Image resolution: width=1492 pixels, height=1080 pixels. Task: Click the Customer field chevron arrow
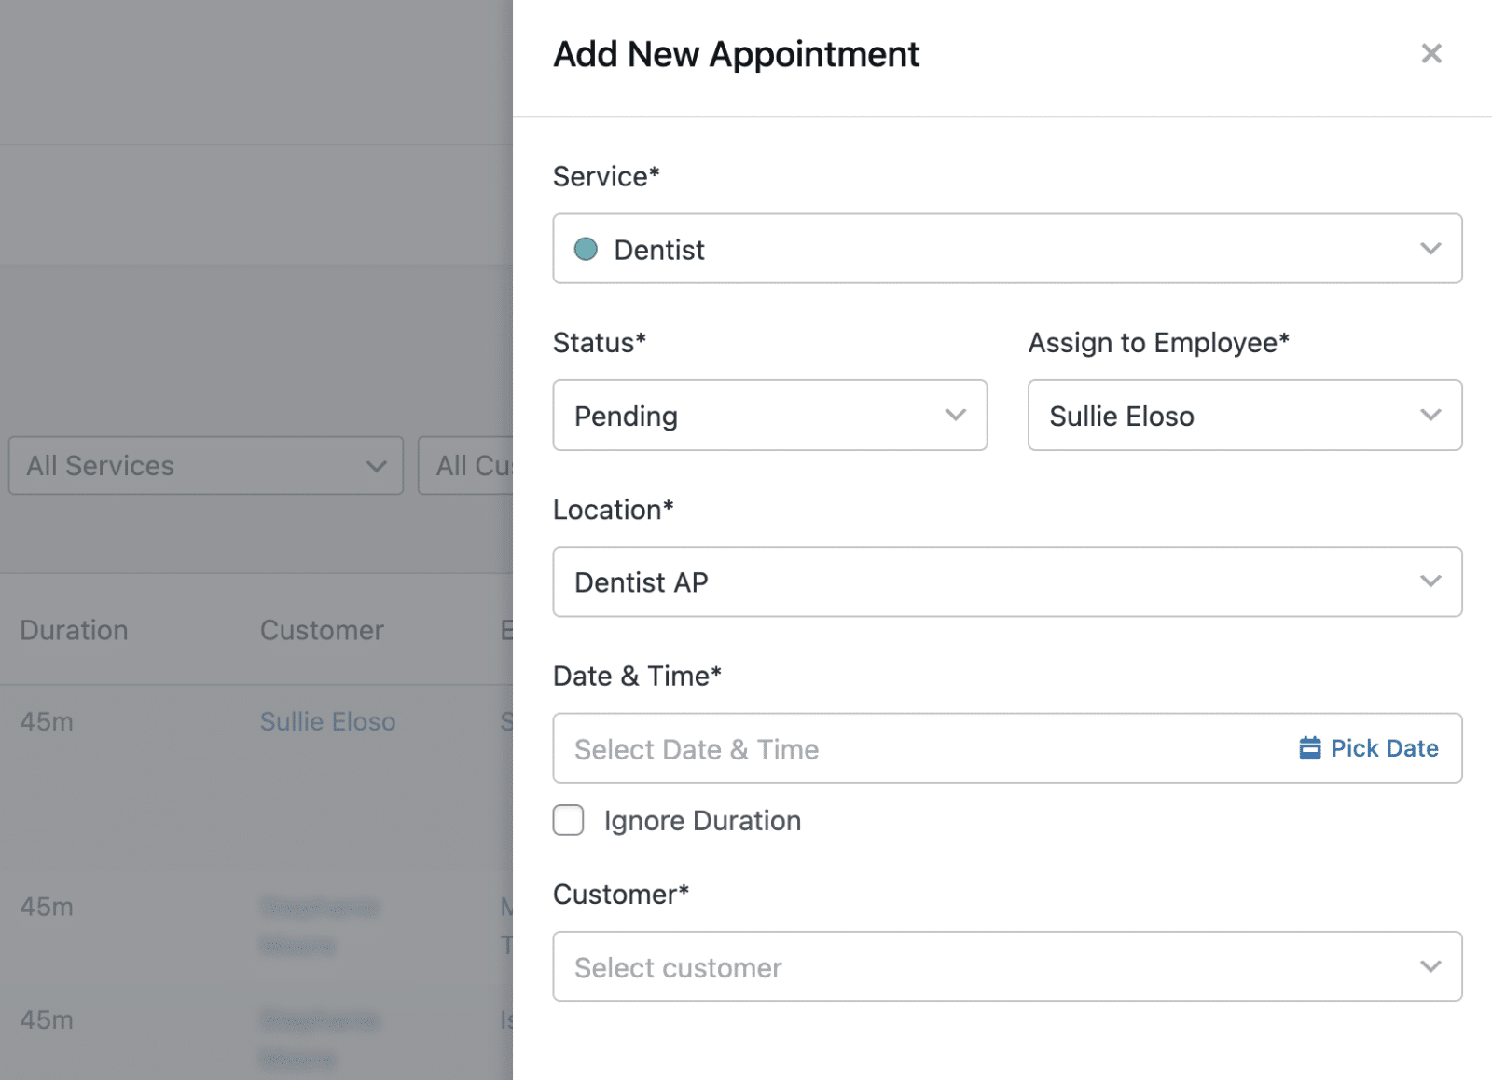point(1430,966)
